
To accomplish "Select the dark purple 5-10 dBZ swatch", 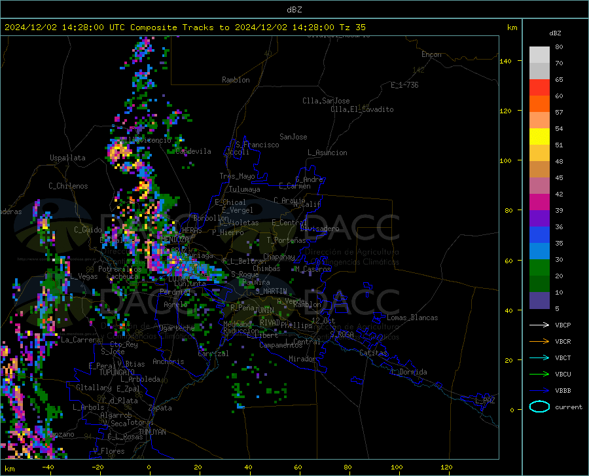I will (539, 300).
